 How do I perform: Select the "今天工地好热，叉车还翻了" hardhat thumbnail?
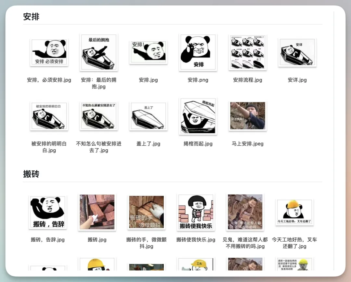(294, 212)
